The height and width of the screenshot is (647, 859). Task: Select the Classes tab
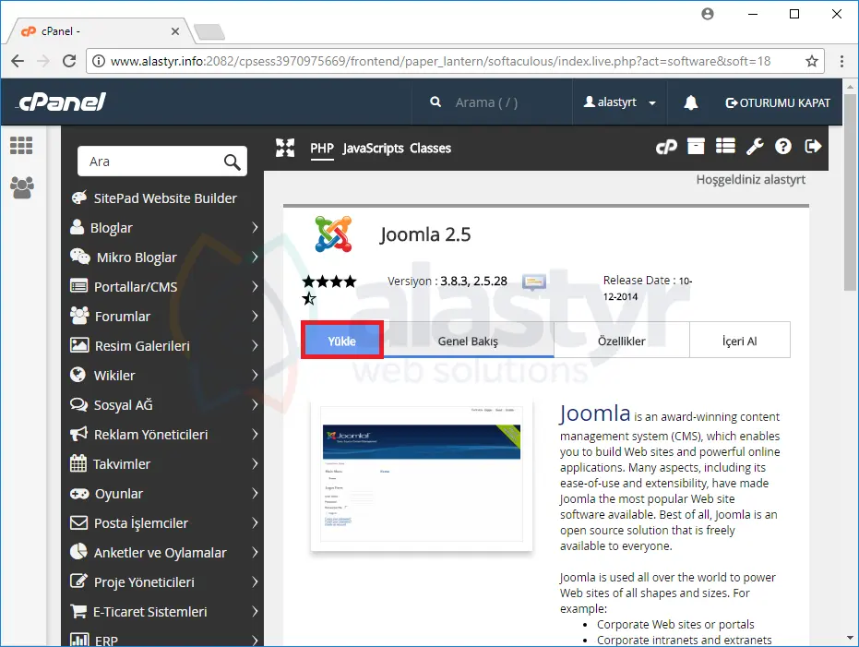[x=431, y=148]
